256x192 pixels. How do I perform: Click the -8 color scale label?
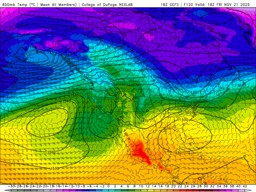pos(83,186)
